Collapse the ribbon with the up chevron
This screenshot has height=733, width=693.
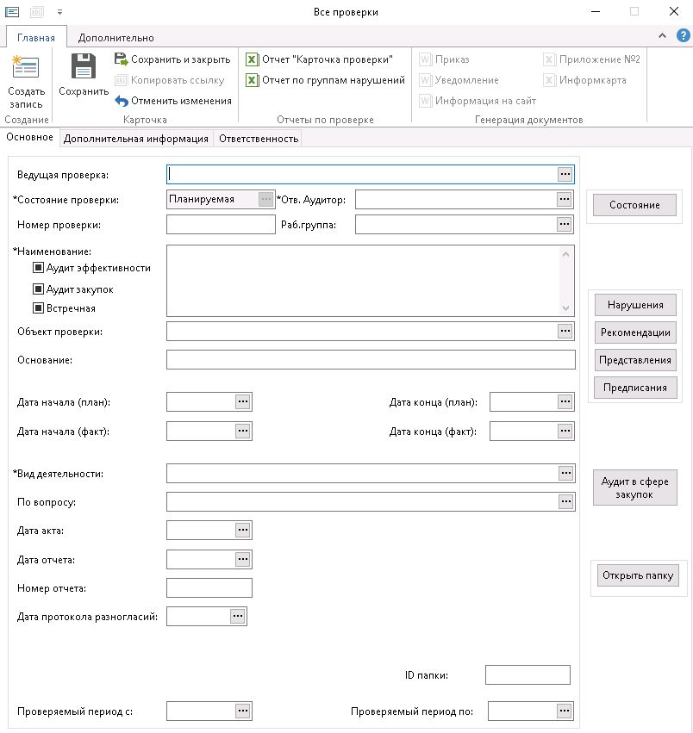[x=662, y=35]
